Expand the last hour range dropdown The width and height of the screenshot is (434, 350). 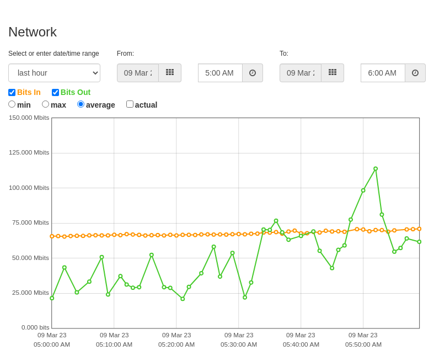54,73
